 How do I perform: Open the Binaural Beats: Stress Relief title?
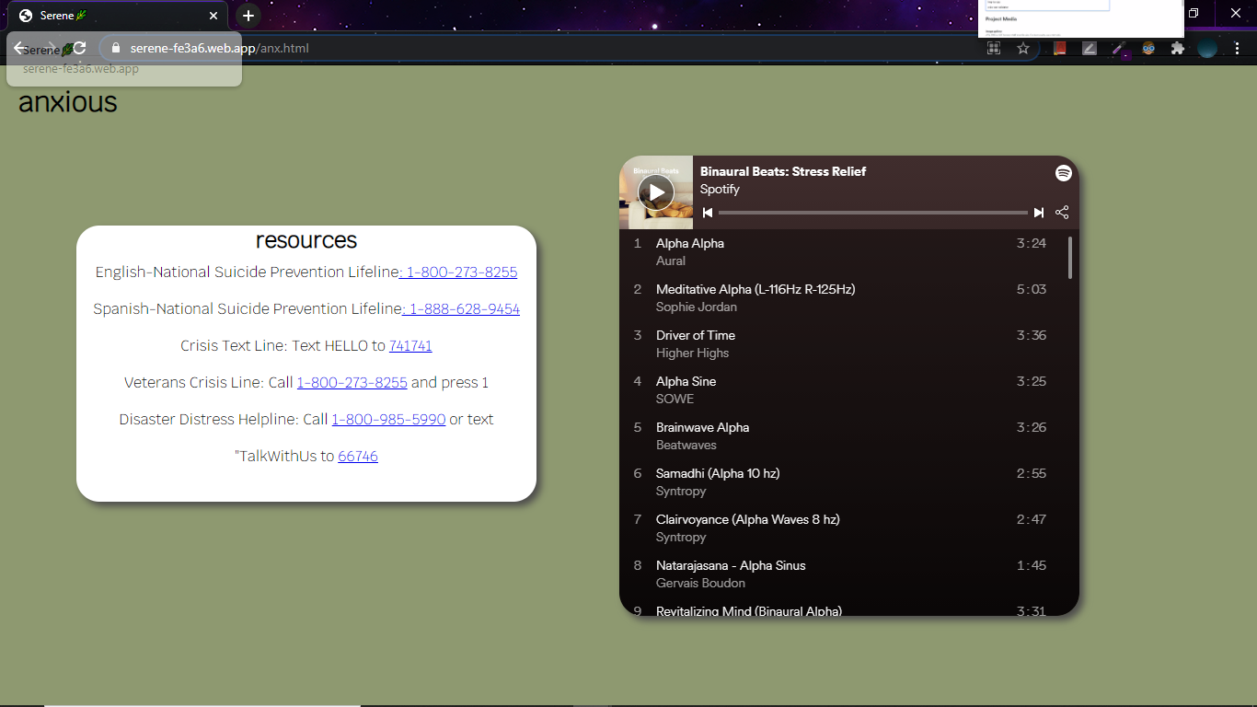[783, 171]
